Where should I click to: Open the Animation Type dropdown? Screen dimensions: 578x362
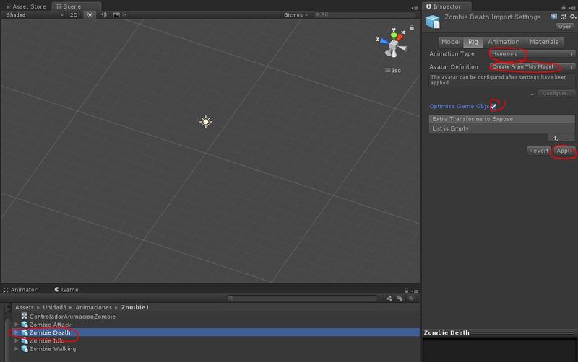(x=532, y=53)
